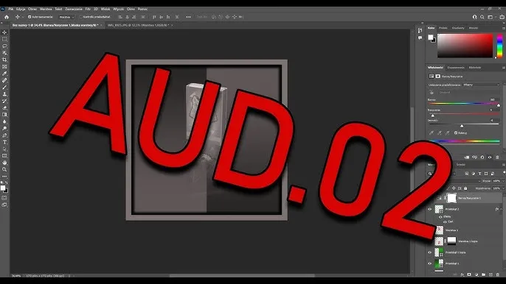Toggle adjustment visibility eye in Properties
Image resolution: width=506 pixels, height=284 pixels.
(x=490, y=157)
